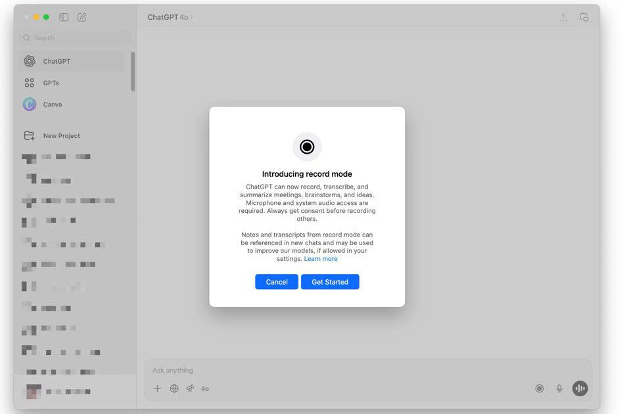The height and width of the screenshot is (414, 631).
Task: Click the record symbol in the dialog
Action: 307,147
